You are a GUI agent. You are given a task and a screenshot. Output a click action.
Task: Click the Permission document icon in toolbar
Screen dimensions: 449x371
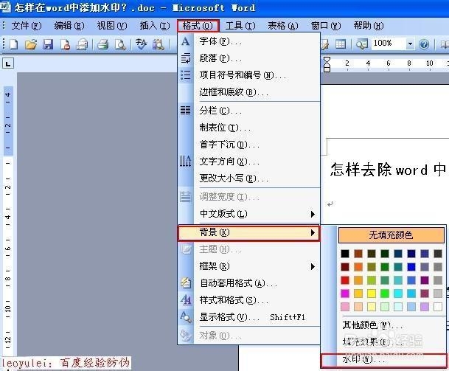pos(65,44)
